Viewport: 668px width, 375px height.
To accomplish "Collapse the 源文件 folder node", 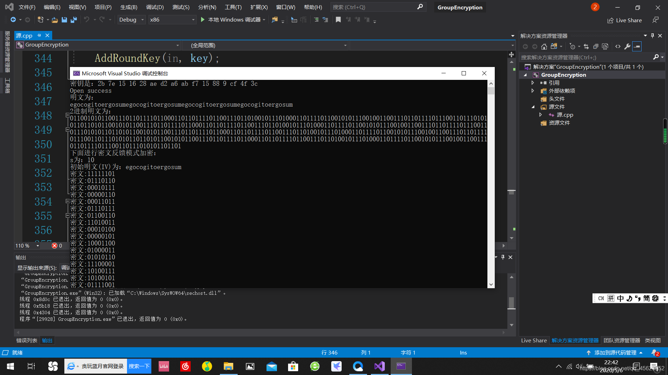I will 533,107.
